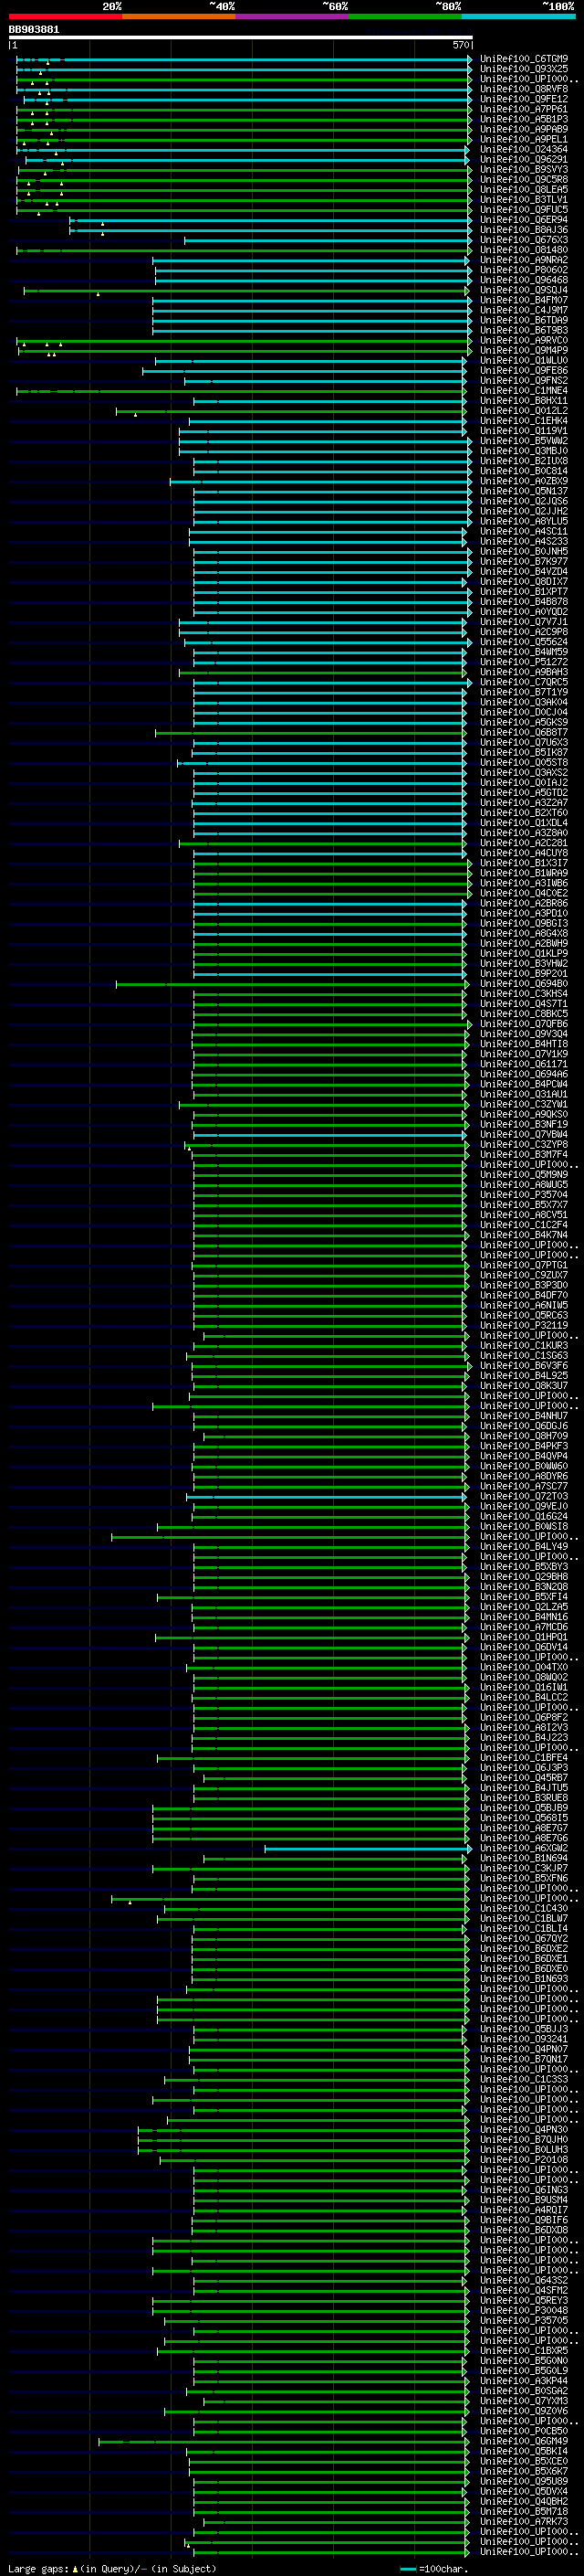This screenshot has width=584, height=2576.
Task: Select the UniRef100_Q8LEA5 label
Action: click(x=524, y=189)
